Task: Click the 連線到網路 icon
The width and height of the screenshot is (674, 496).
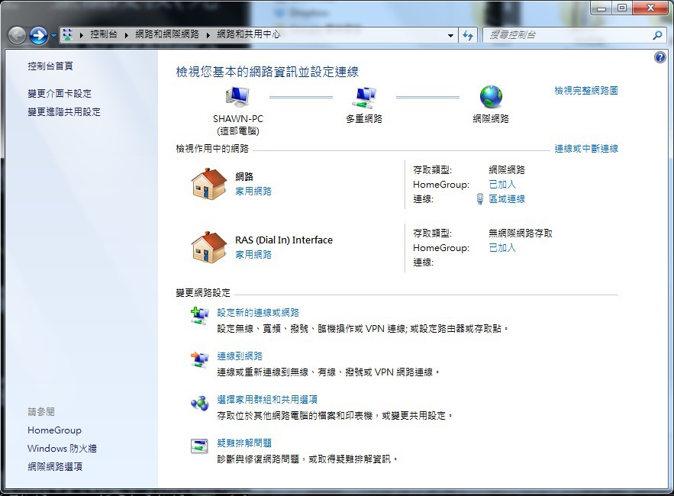Action: pos(199,359)
